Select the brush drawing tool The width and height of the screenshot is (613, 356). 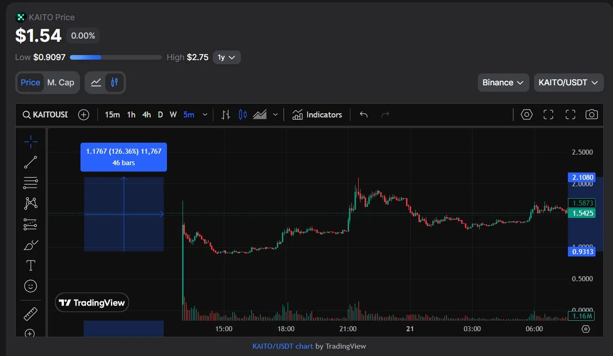31,245
